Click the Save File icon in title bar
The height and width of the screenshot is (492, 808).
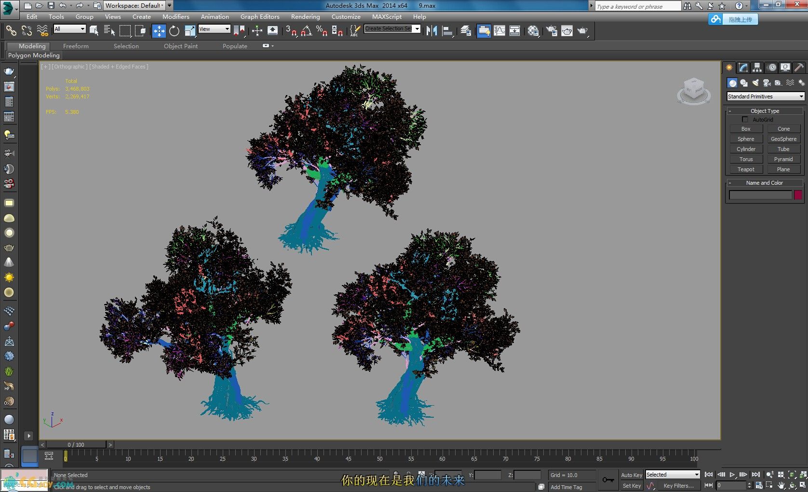(51, 6)
